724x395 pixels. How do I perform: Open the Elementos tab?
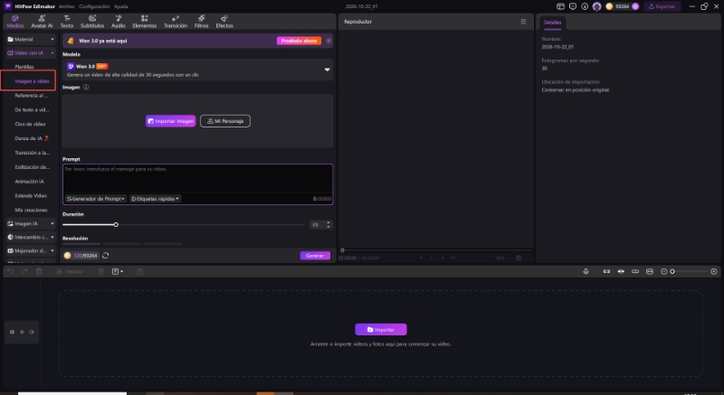(x=145, y=22)
